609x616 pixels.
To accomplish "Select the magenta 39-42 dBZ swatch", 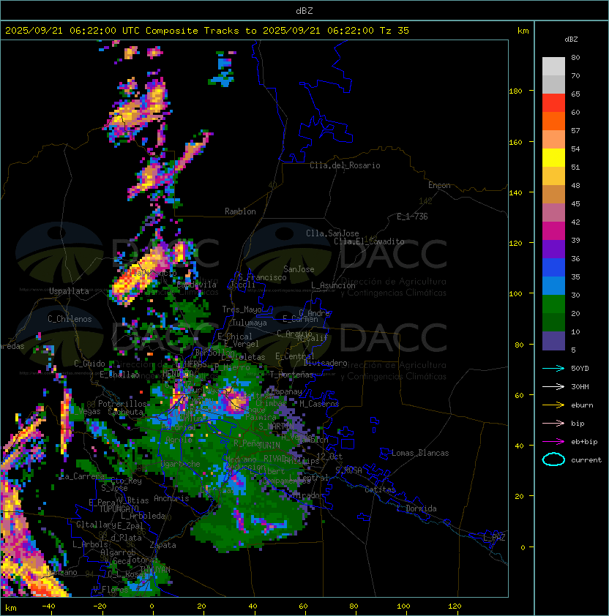I will tap(553, 231).
